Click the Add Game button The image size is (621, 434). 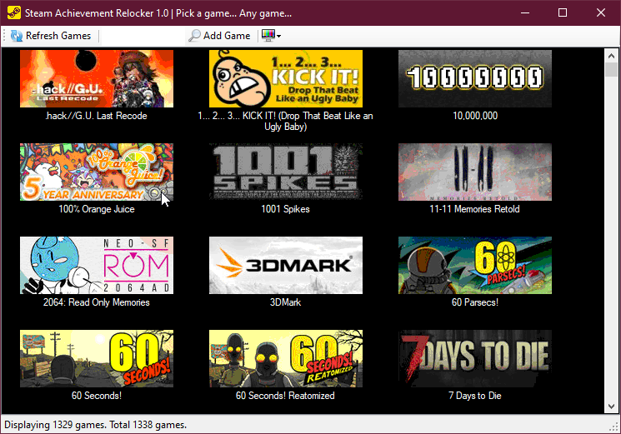[219, 36]
